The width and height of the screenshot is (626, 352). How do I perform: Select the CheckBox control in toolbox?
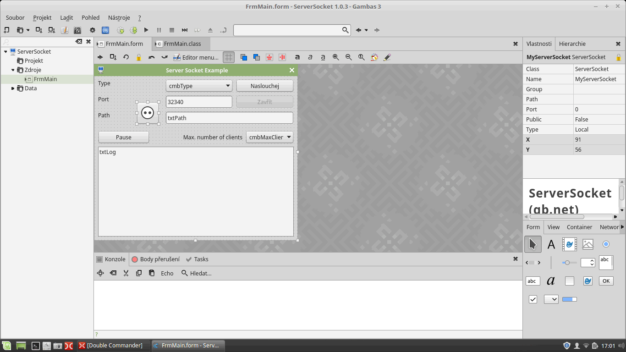[x=533, y=299]
